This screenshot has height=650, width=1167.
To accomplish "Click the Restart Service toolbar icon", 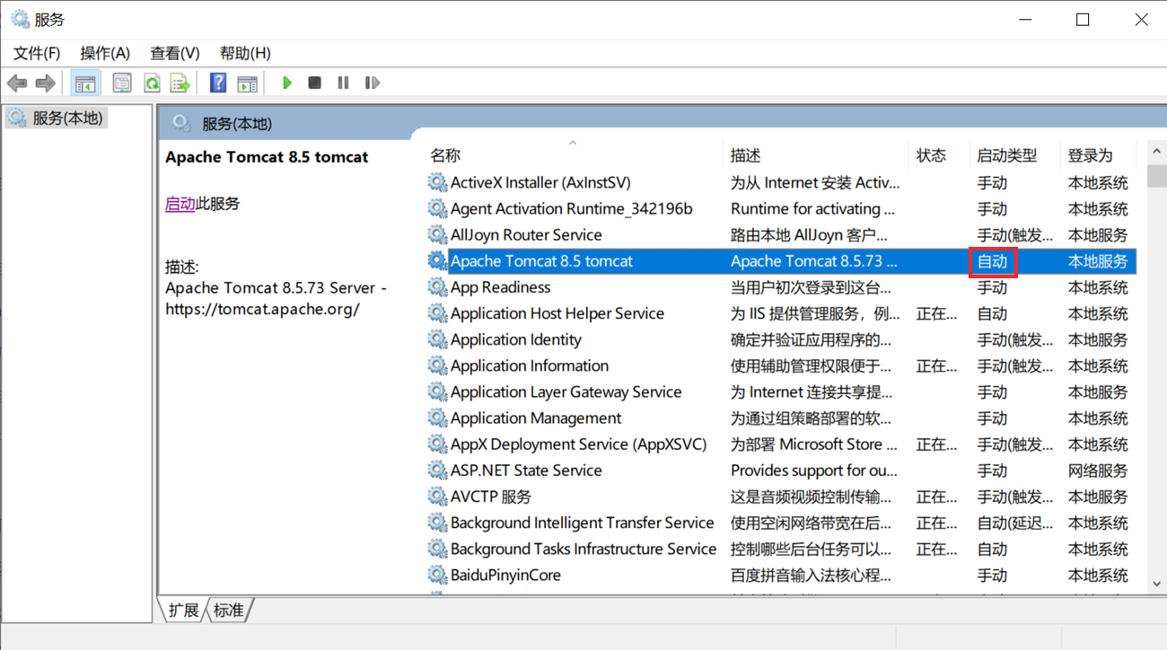I will [372, 83].
